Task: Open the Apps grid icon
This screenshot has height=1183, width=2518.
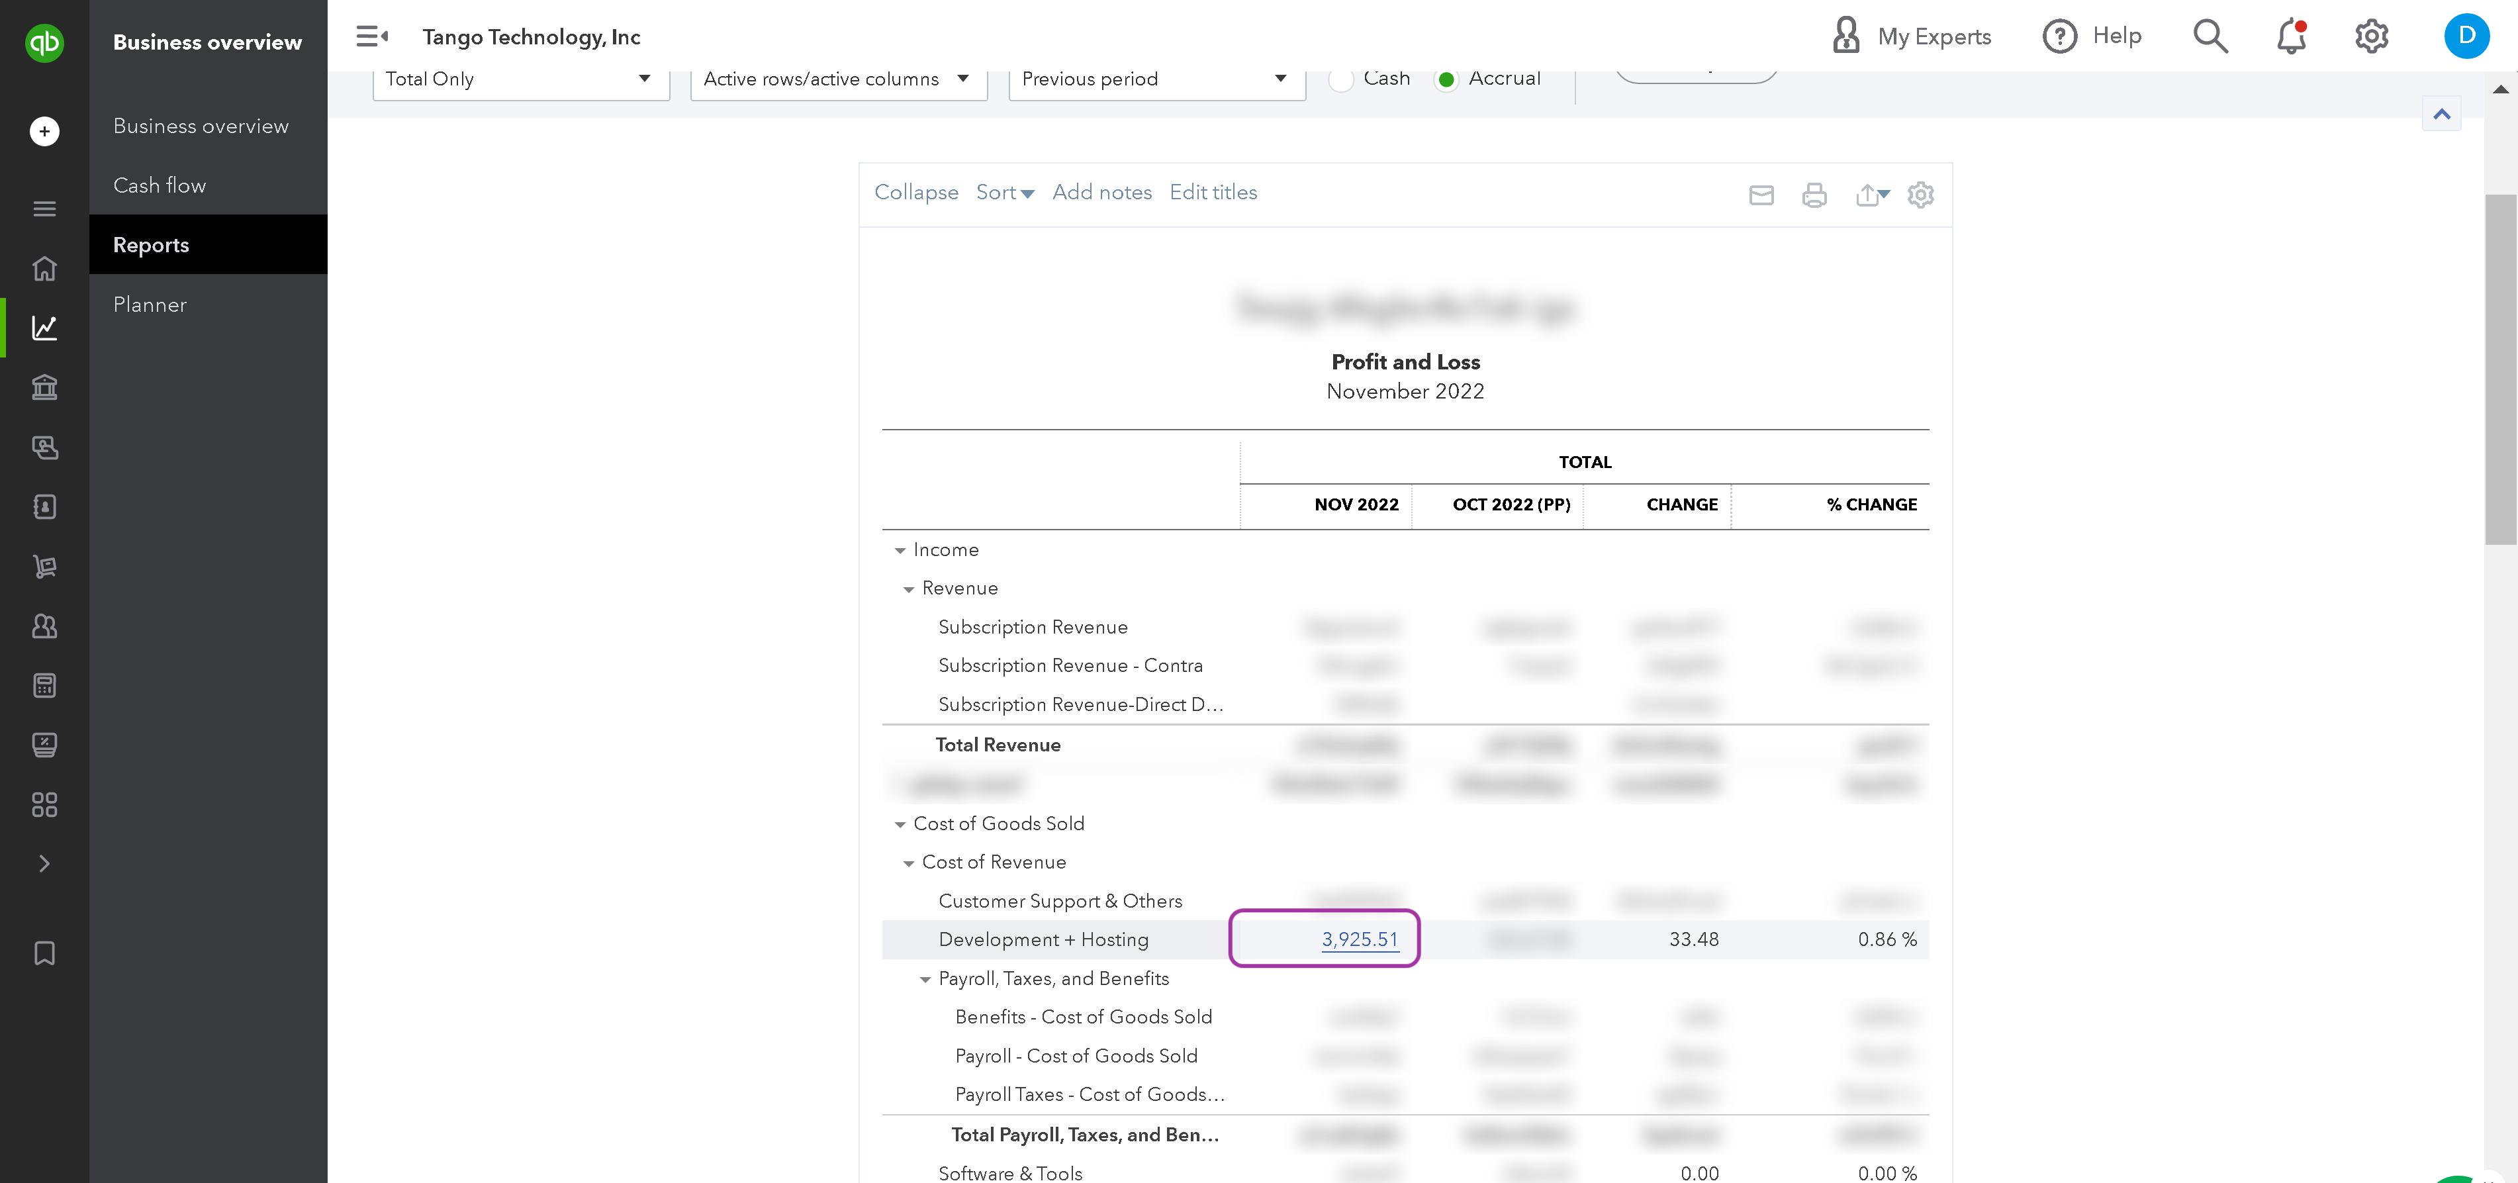Action: [44, 804]
